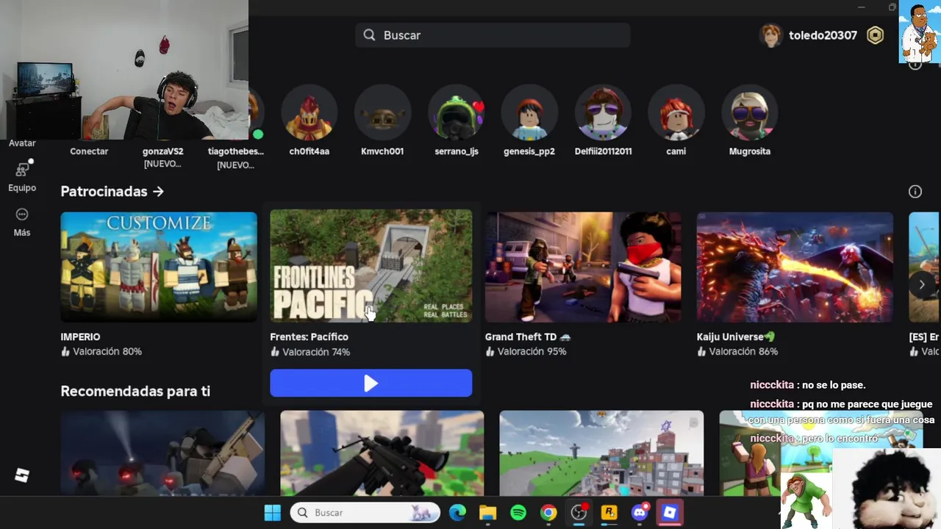Play Frentes: Pacífico with blue play button

371,383
